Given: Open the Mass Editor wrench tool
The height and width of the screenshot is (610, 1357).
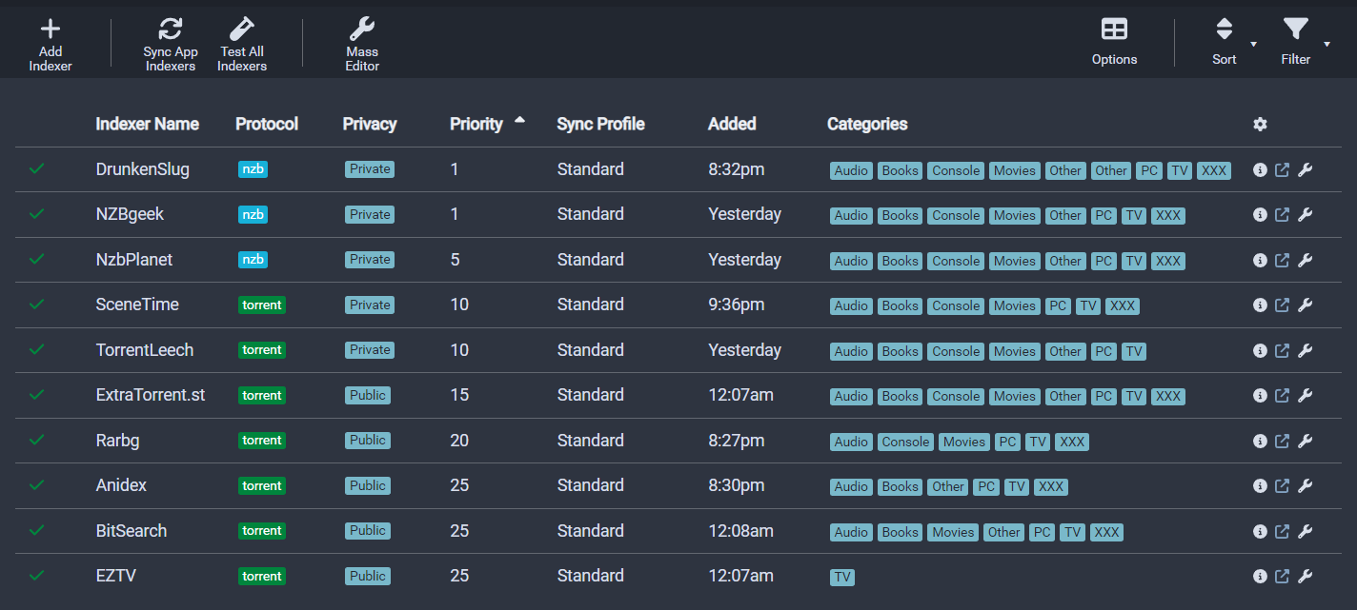Looking at the screenshot, I should point(362,30).
